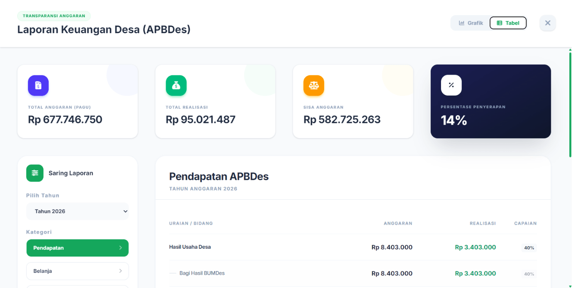
Task: Click the Capaian column header
Action: tap(525, 223)
